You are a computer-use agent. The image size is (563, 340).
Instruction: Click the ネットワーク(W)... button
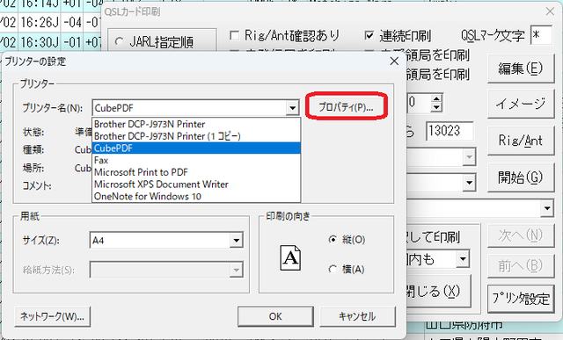tap(53, 316)
